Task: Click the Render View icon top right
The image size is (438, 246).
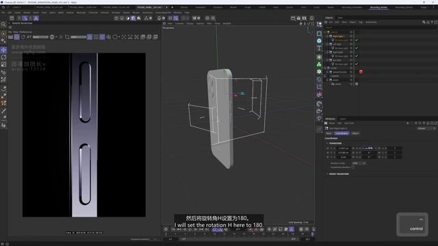Action: [x=293, y=18]
